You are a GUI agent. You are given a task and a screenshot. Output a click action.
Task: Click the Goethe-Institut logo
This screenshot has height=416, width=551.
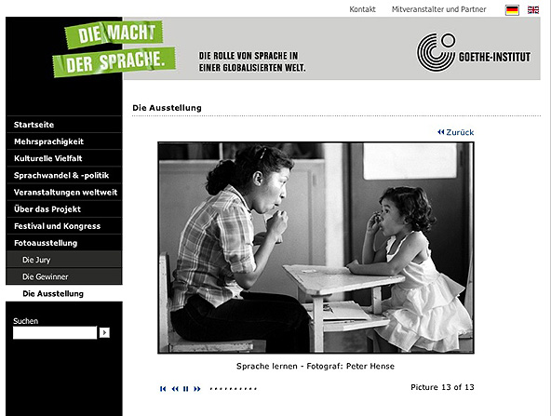pyautogui.click(x=474, y=52)
